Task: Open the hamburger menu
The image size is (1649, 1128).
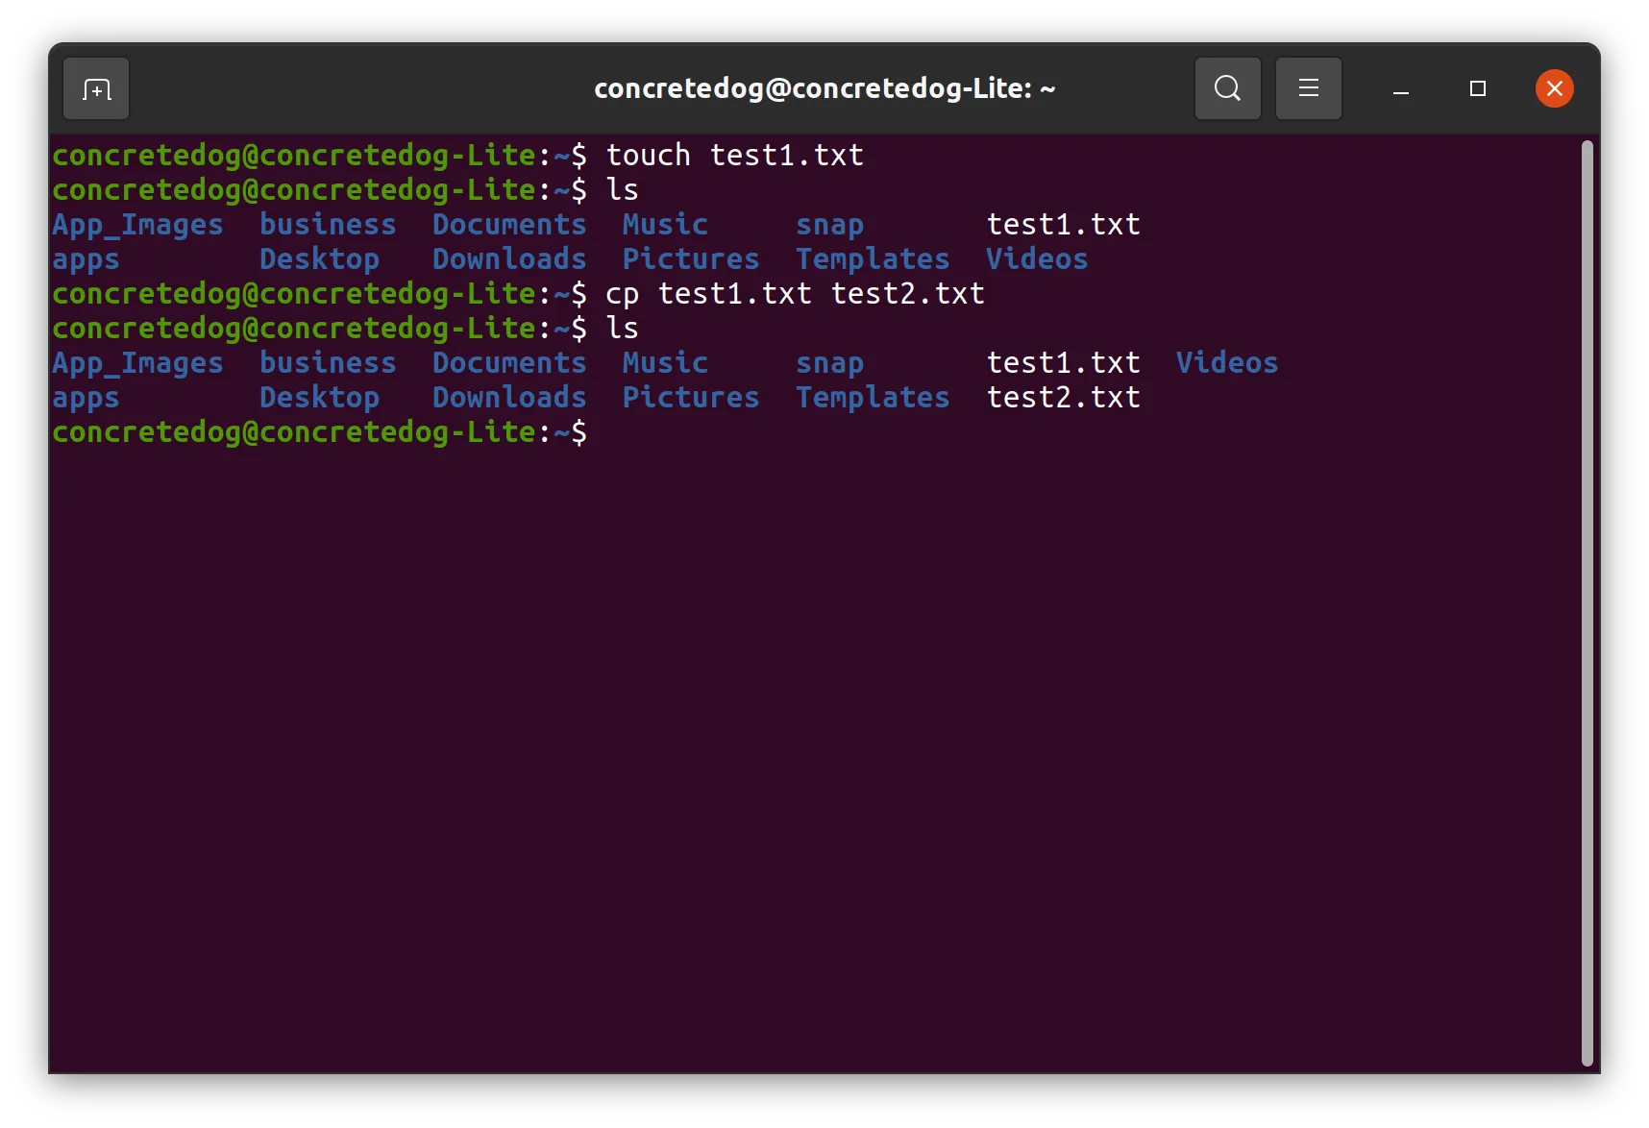Action: [x=1308, y=88]
